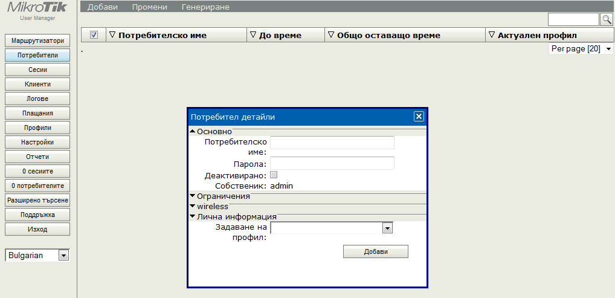
Task: Click the MikroTik User Manager logo
Action: (37, 11)
